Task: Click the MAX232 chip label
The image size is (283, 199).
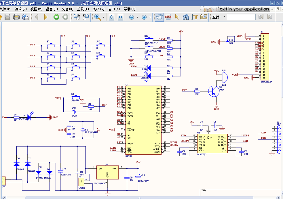Action: point(202,154)
